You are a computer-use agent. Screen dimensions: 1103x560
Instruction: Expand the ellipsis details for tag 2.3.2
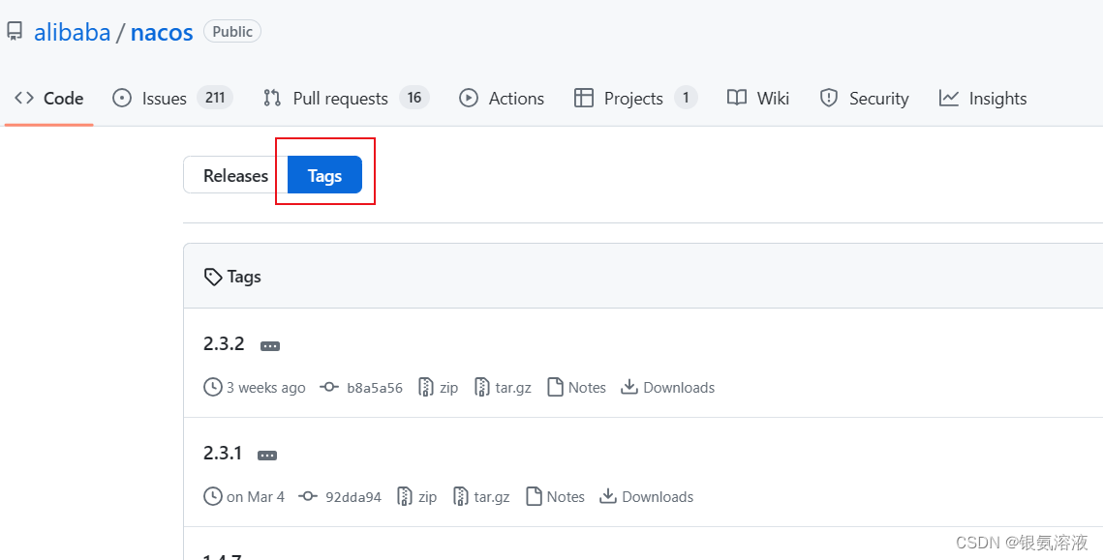click(x=270, y=345)
